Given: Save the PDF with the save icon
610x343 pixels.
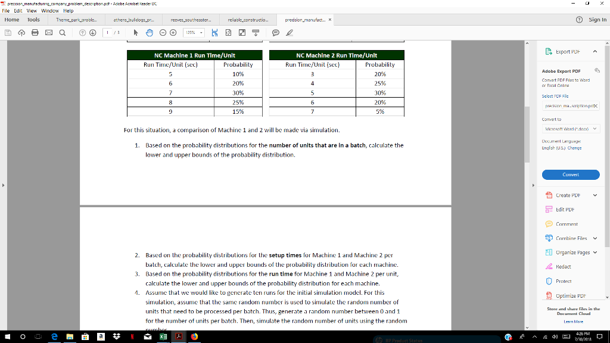Looking at the screenshot, I should click(9, 33).
